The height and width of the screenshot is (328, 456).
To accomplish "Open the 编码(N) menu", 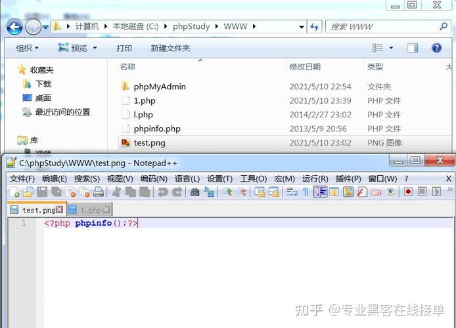I will pos(154,178).
